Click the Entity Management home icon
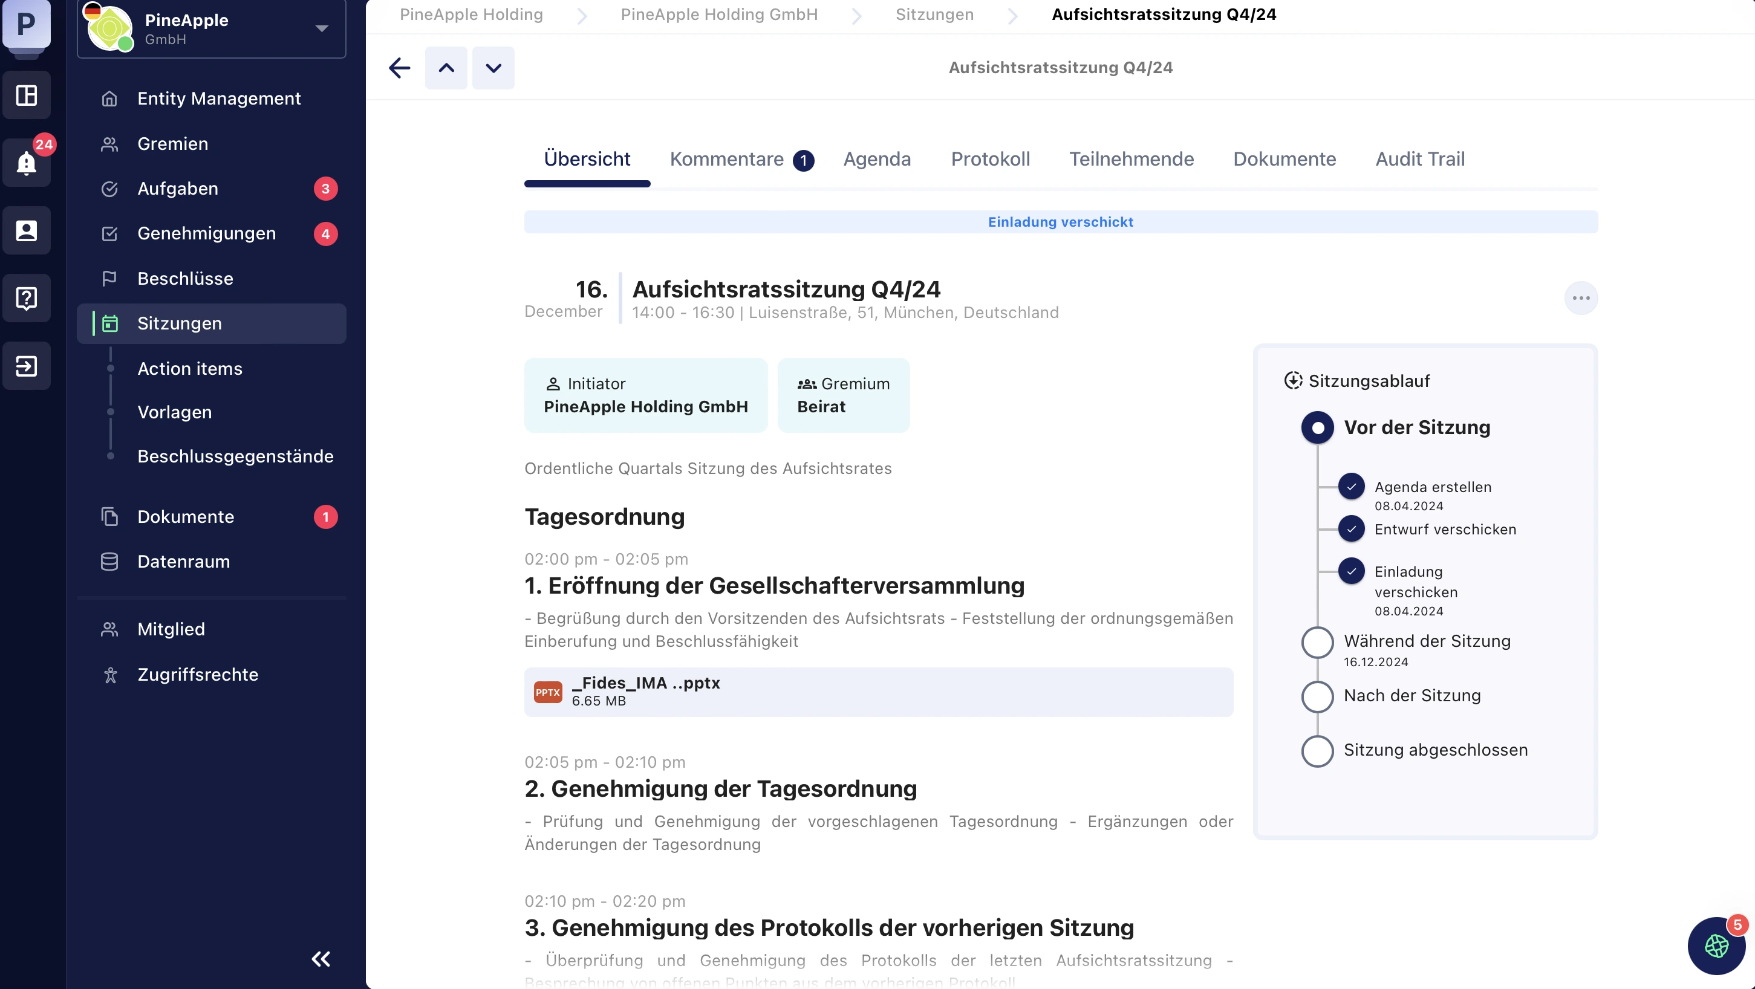 pos(109,98)
